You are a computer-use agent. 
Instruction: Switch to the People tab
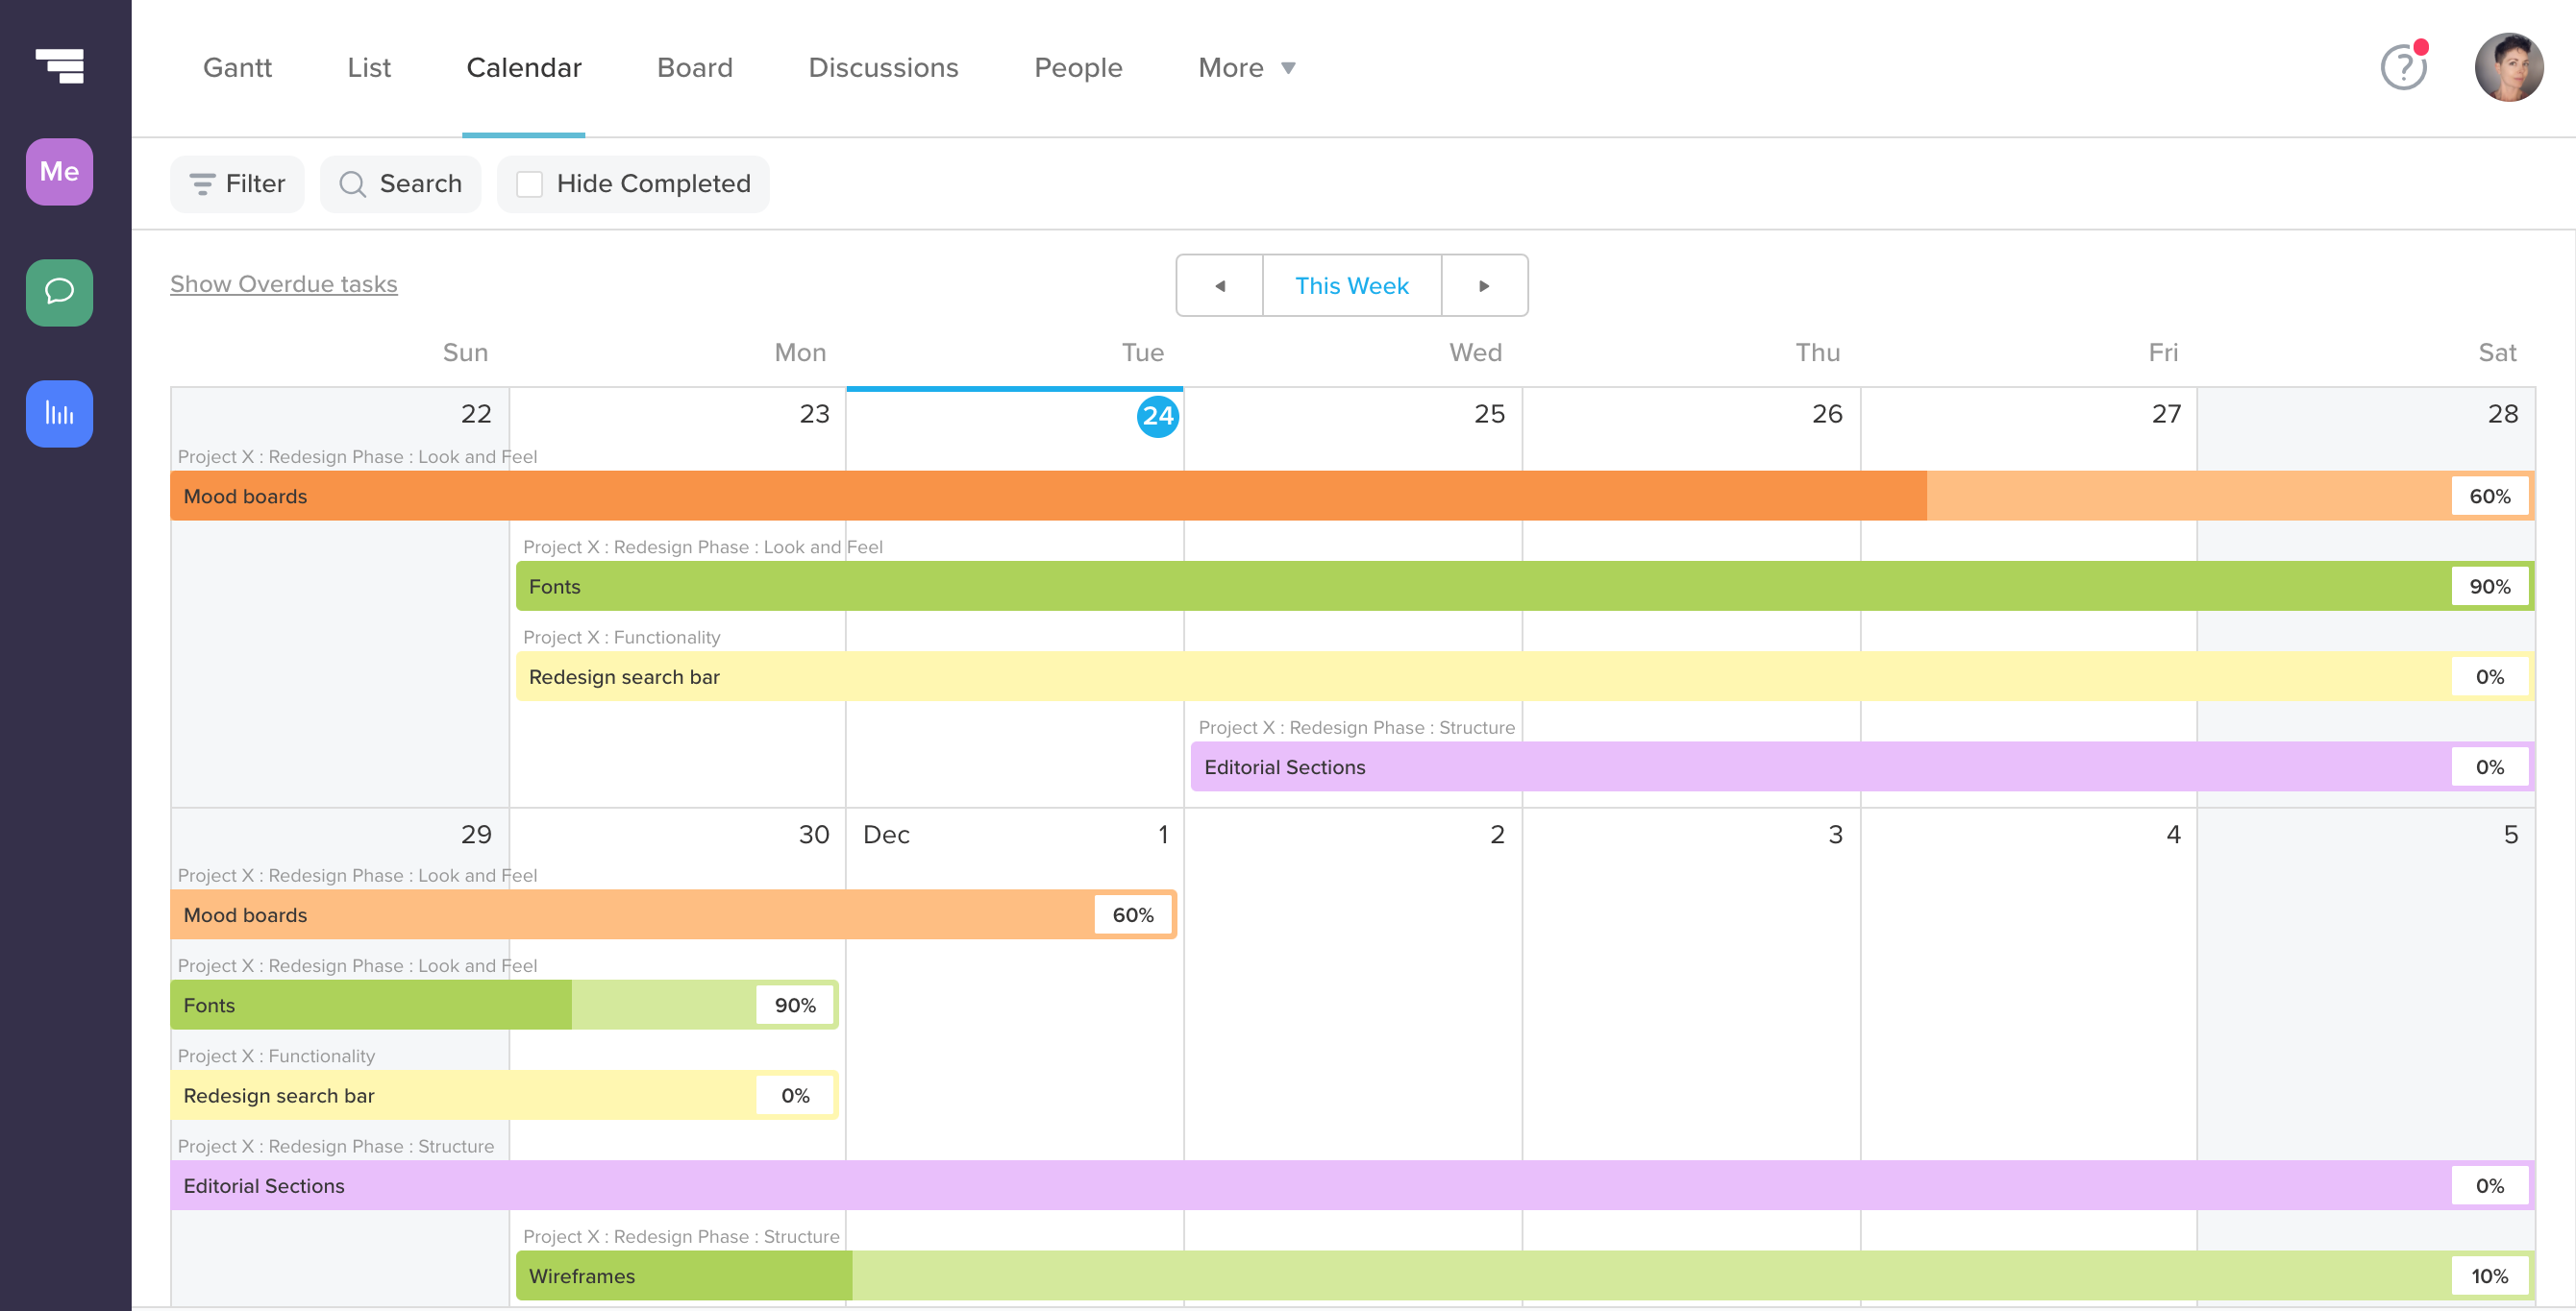[x=1078, y=67]
